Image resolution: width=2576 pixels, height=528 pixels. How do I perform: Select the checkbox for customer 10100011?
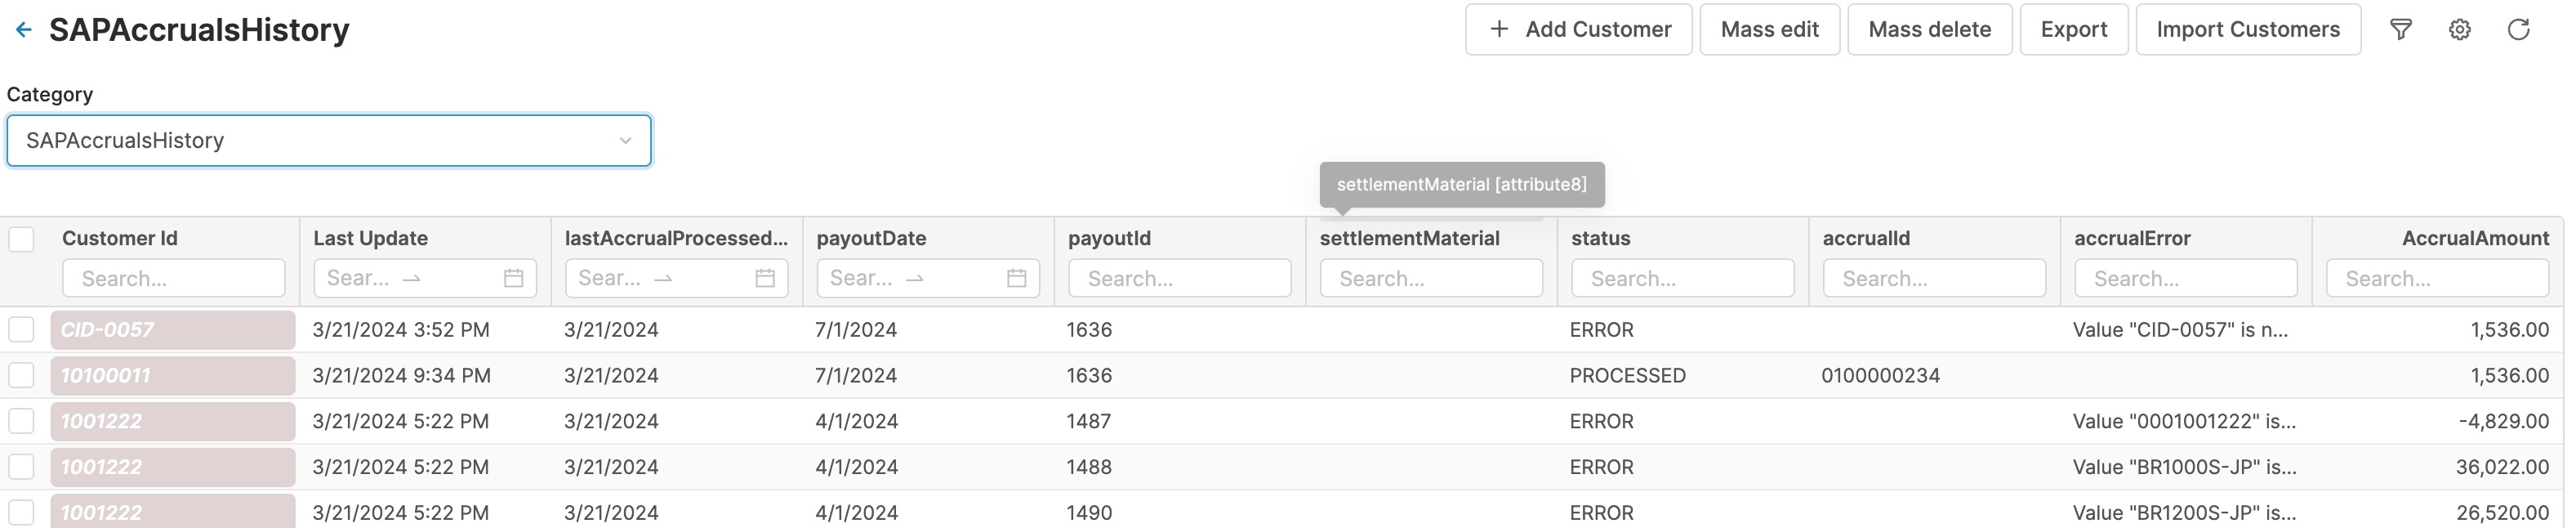pos(21,376)
